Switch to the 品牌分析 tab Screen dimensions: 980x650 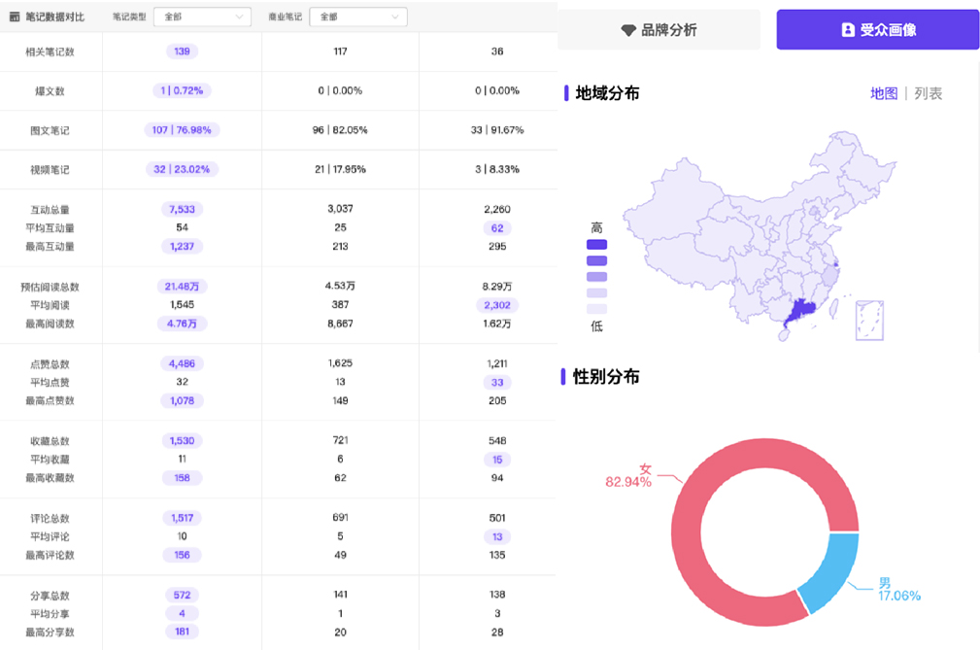pyautogui.click(x=659, y=30)
